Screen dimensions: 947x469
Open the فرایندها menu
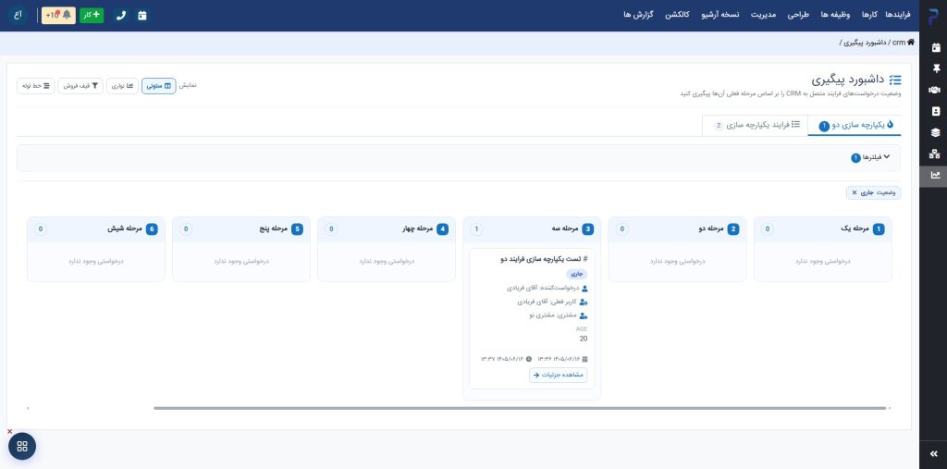pos(898,15)
